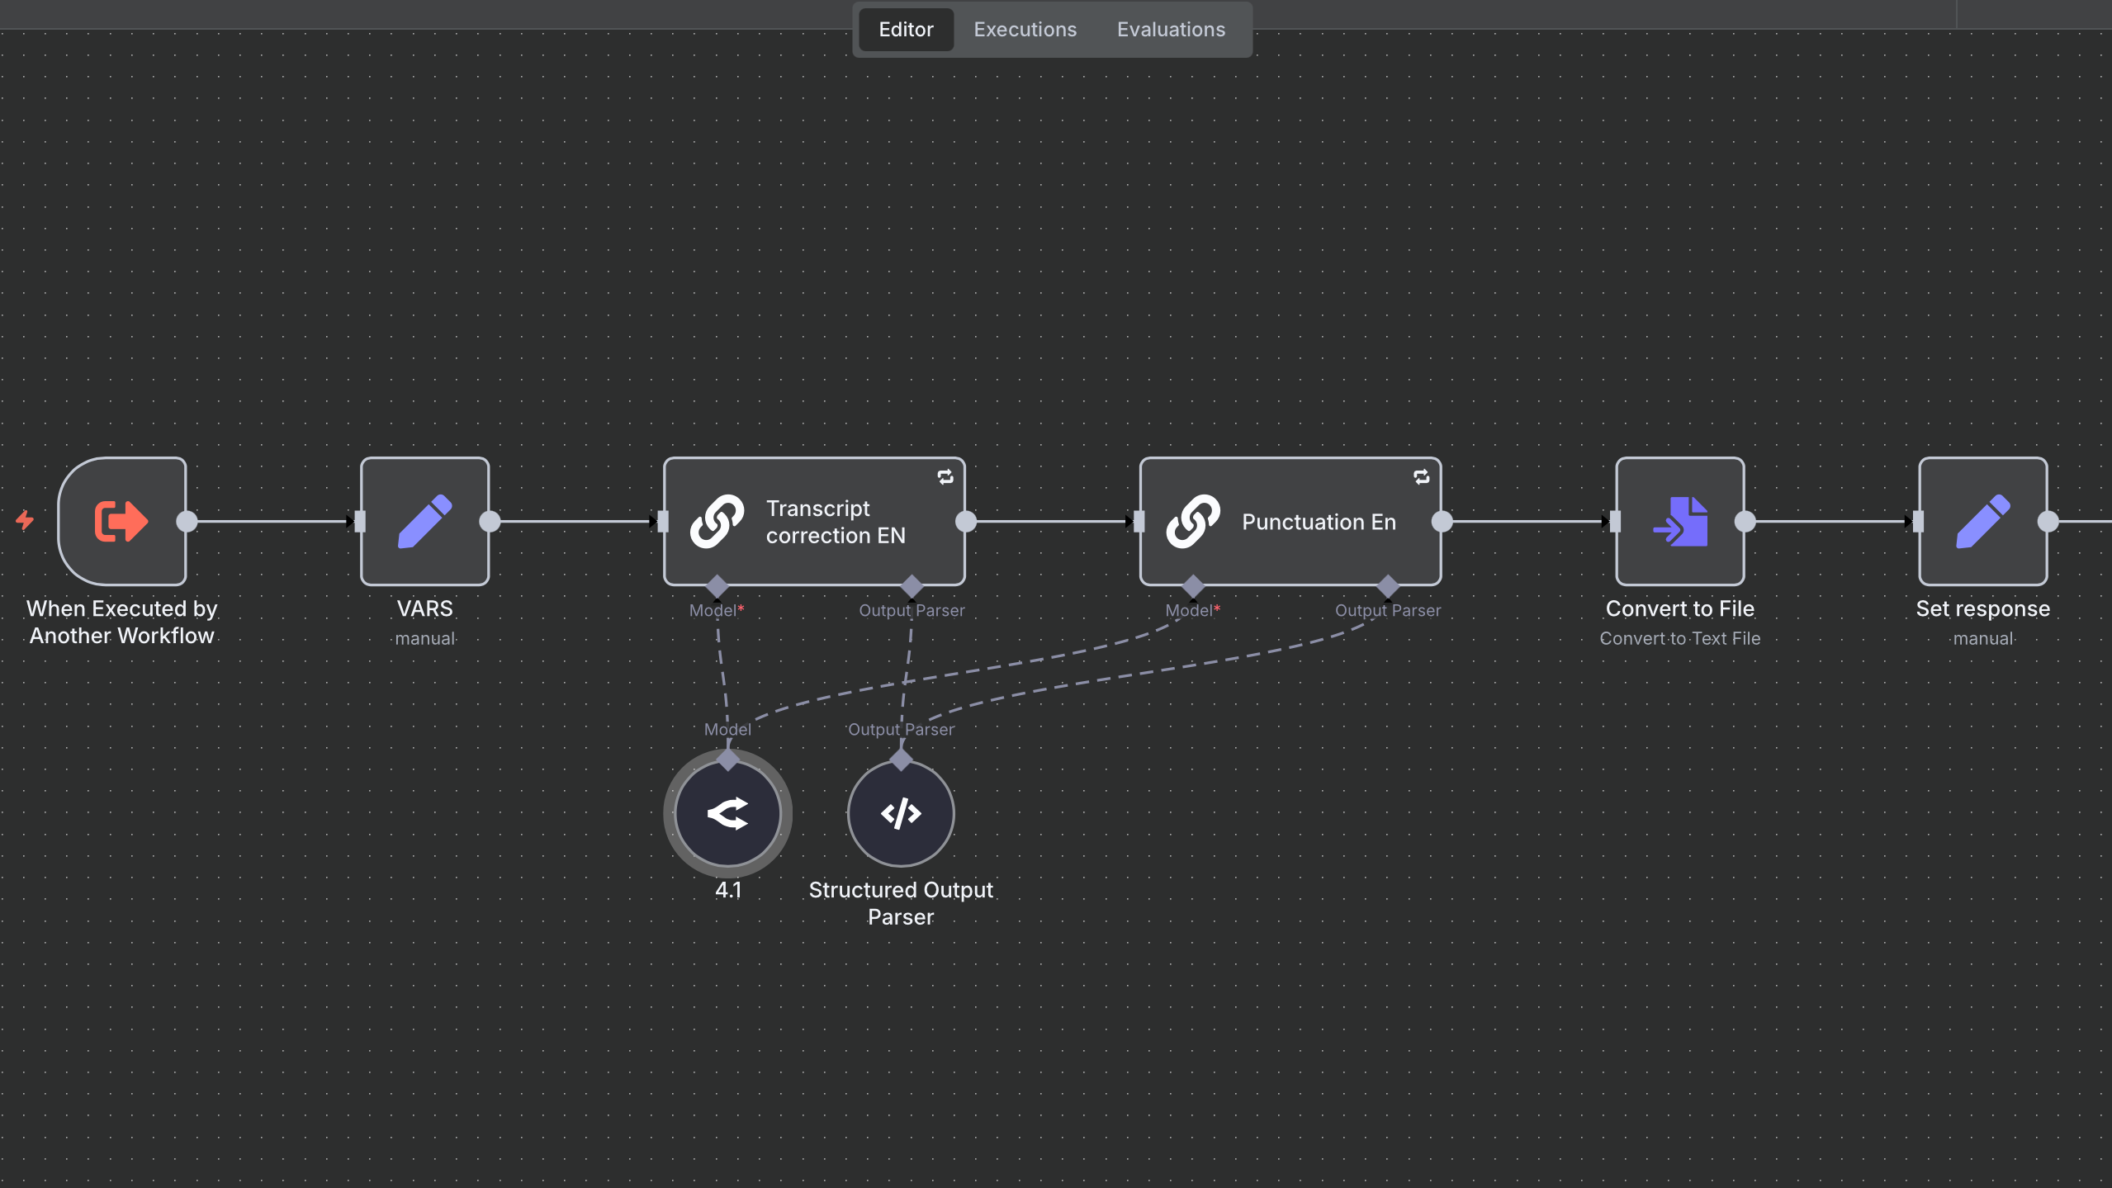Image resolution: width=2112 pixels, height=1188 pixels.
Task: Click Model connector on Transcript correction node
Action: click(717, 586)
